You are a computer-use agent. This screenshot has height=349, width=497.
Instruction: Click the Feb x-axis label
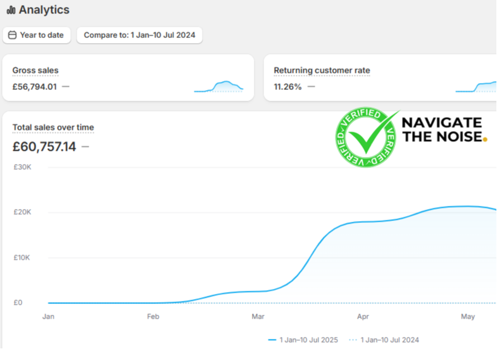pyautogui.click(x=153, y=317)
